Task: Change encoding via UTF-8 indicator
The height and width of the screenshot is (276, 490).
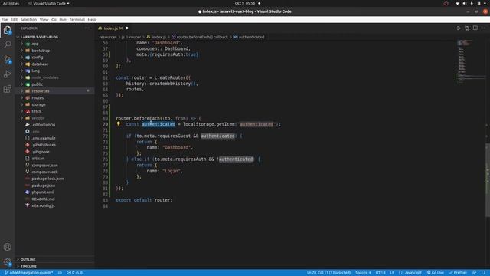Action: pos(381,273)
